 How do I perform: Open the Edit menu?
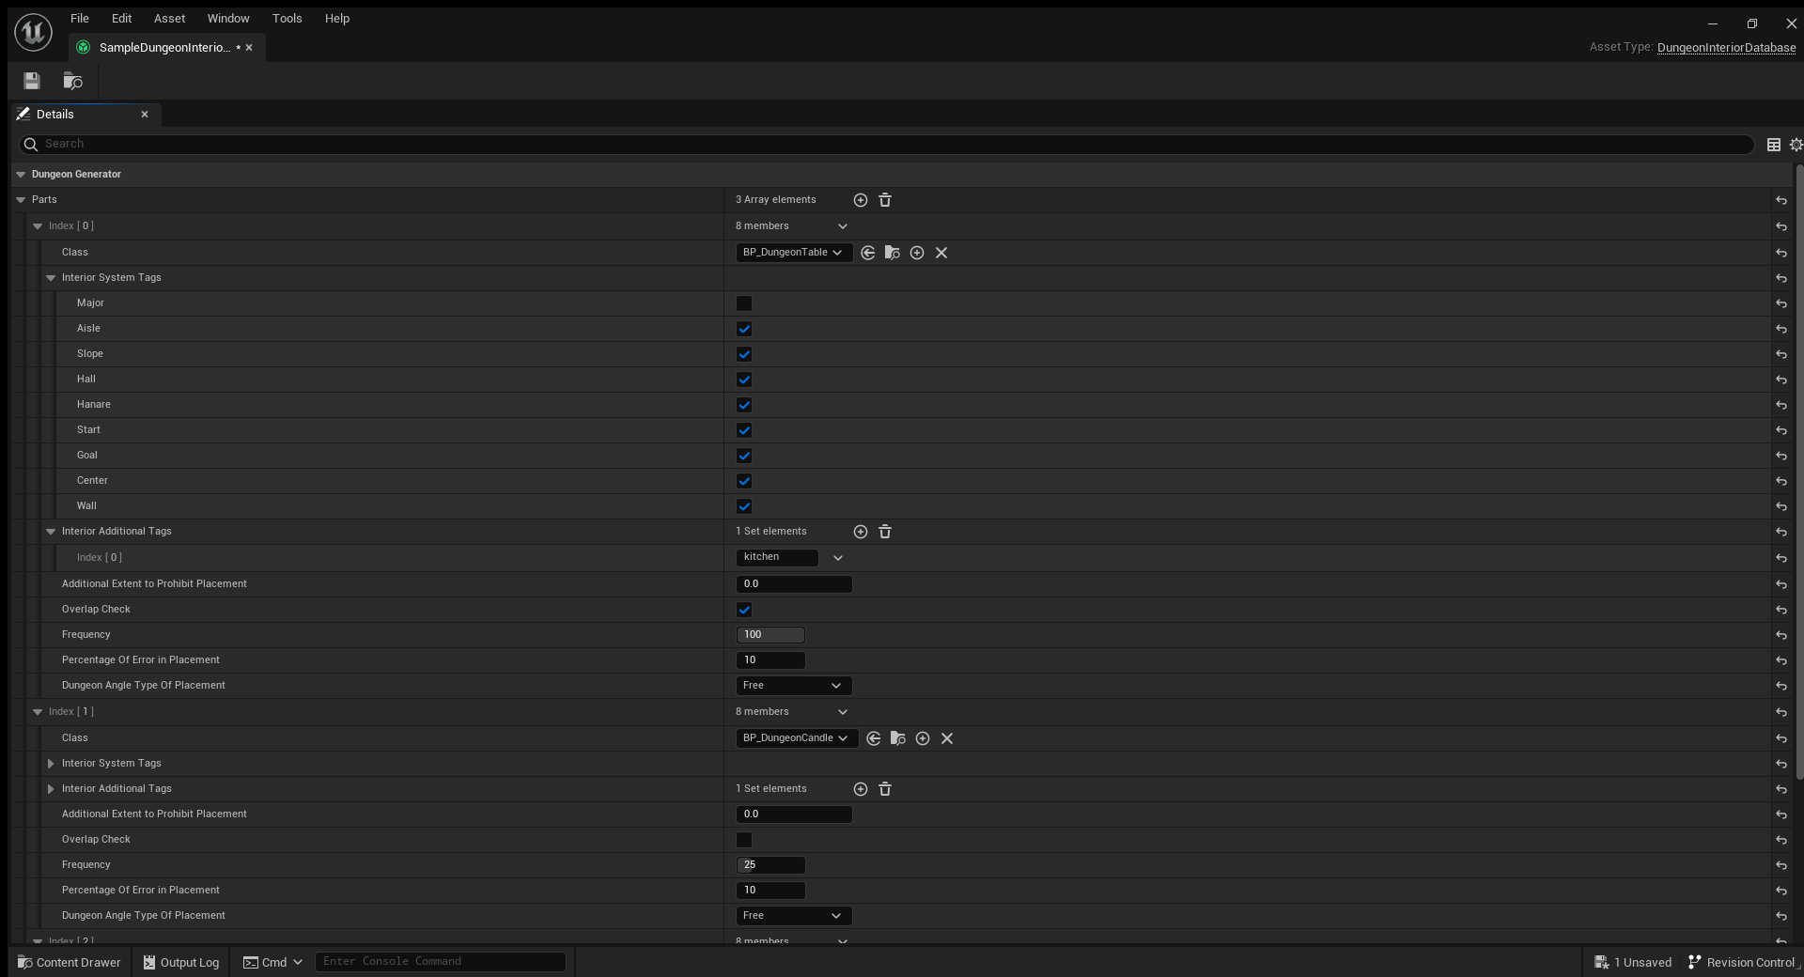(x=122, y=19)
